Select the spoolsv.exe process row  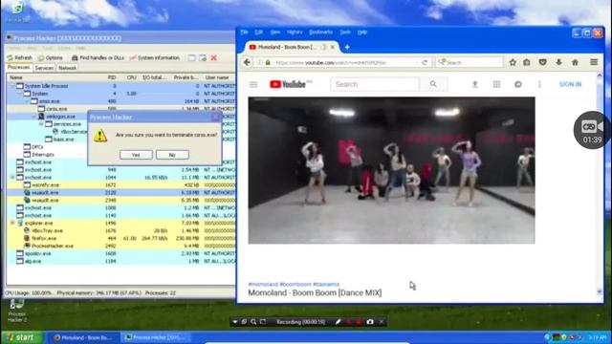121,253
